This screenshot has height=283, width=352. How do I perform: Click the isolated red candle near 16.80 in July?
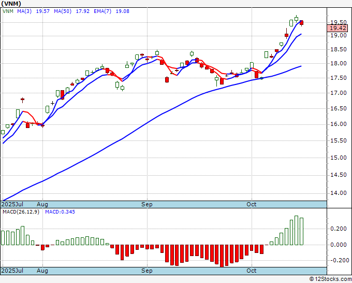point(22,100)
